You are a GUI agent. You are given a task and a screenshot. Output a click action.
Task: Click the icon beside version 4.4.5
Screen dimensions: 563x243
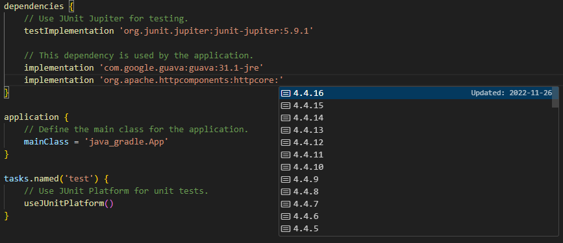(286, 228)
